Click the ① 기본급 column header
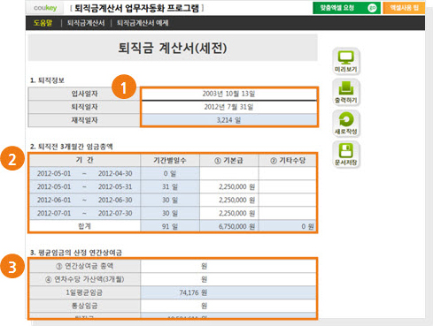The height and width of the screenshot is (326, 433). point(229,160)
